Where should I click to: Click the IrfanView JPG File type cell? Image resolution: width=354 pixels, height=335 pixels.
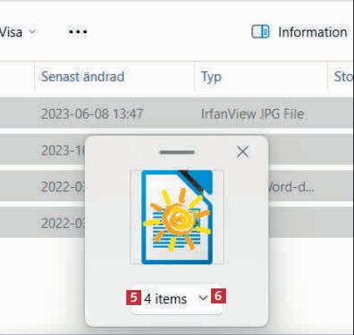(x=253, y=114)
